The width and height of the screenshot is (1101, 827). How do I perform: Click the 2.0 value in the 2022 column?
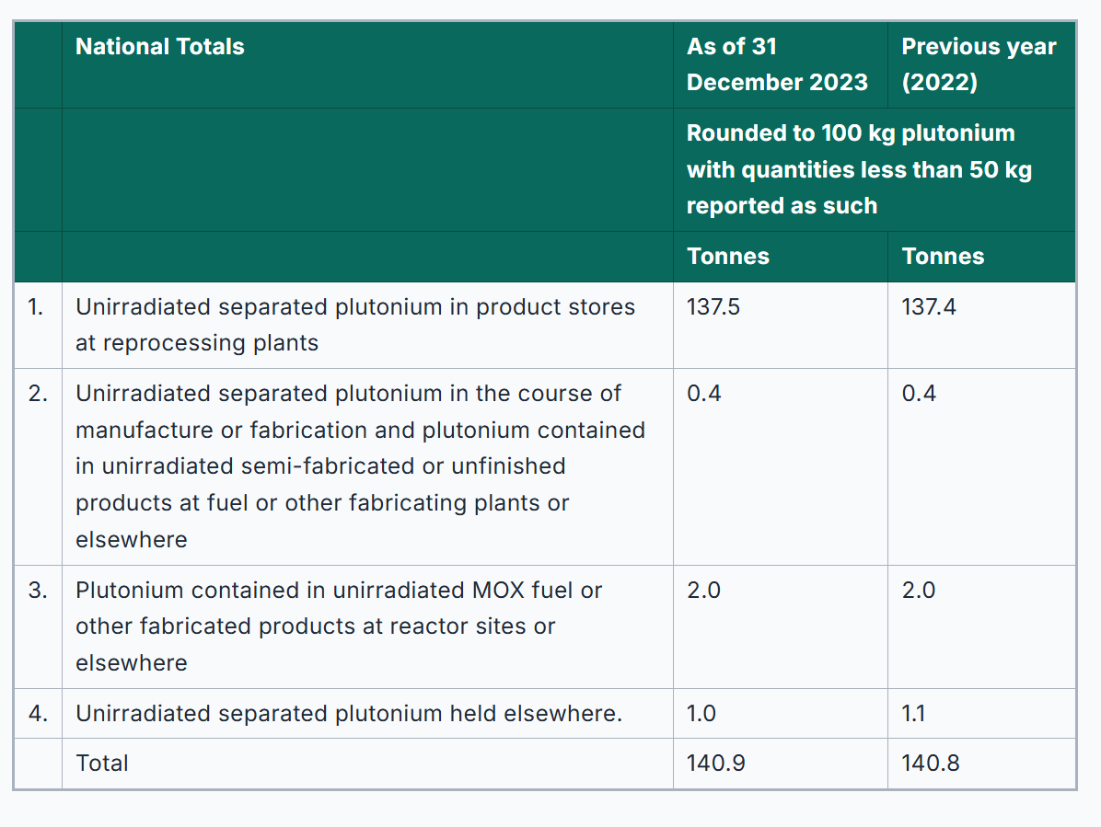pos(919,591)
